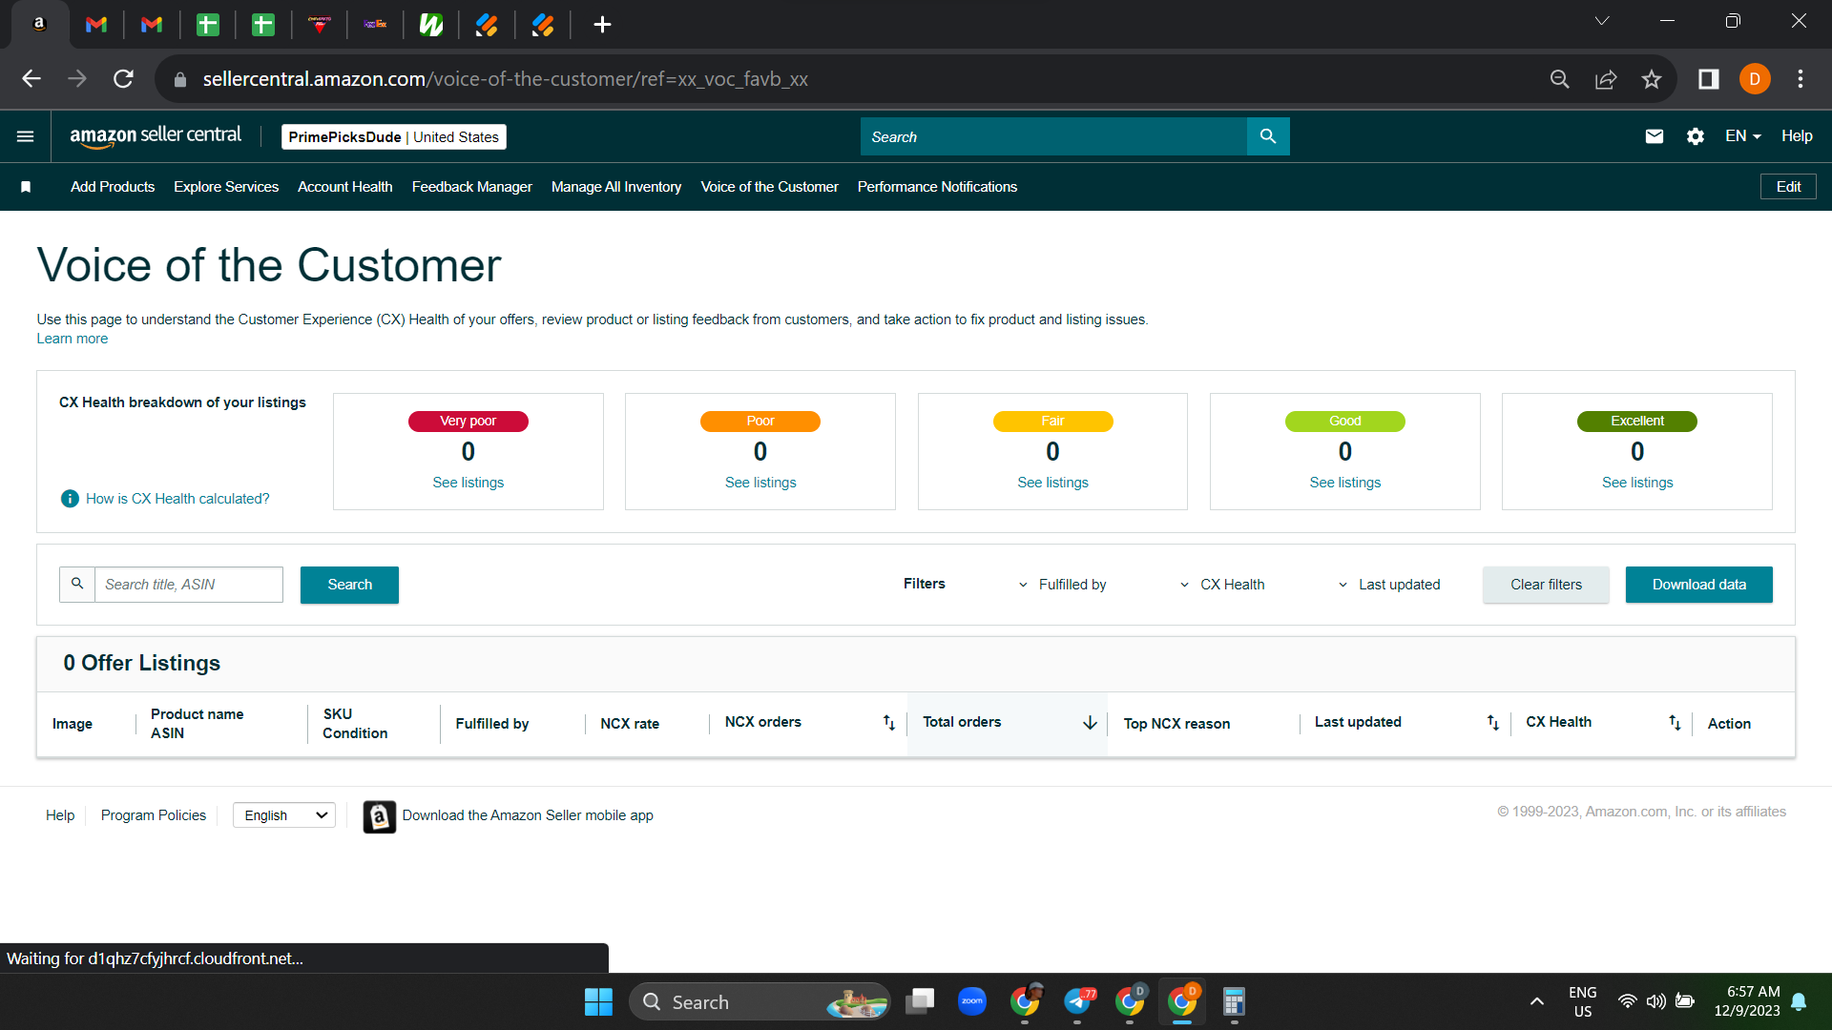Open Performance Notifications

point(937,187)
